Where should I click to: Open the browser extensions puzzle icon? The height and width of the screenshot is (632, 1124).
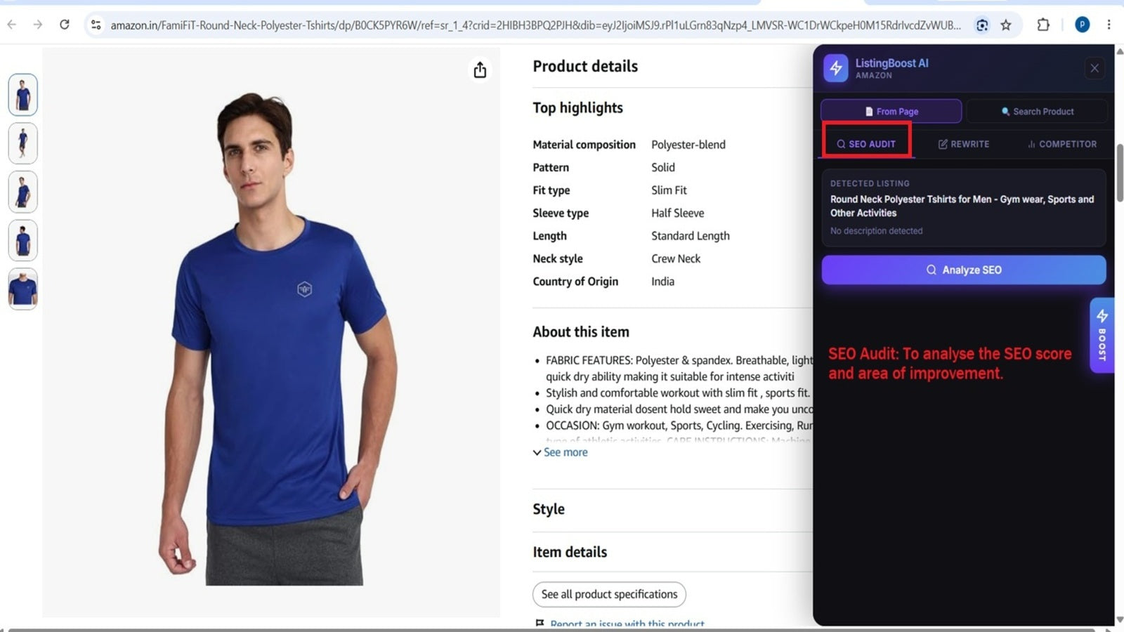[x=1043, y=25]
